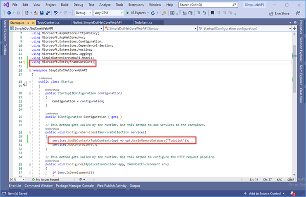Click the Navigate Backward arrow icon
This screenshot has width=306, height=197.
pos(9,13)
